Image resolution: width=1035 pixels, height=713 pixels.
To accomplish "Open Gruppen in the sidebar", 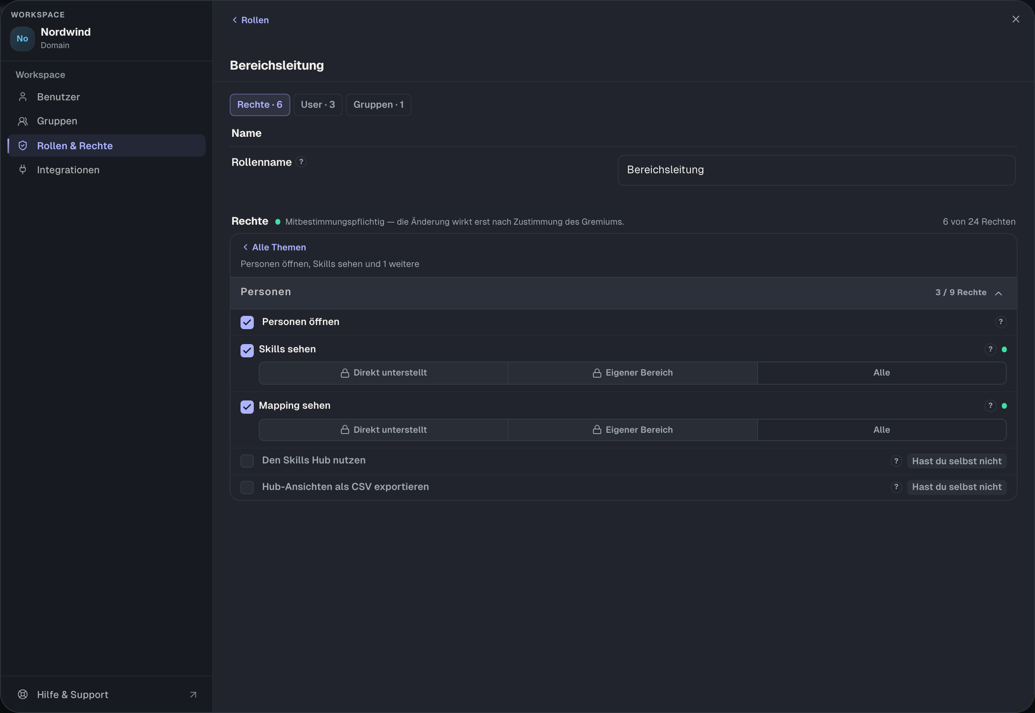I will coord(106,121).
